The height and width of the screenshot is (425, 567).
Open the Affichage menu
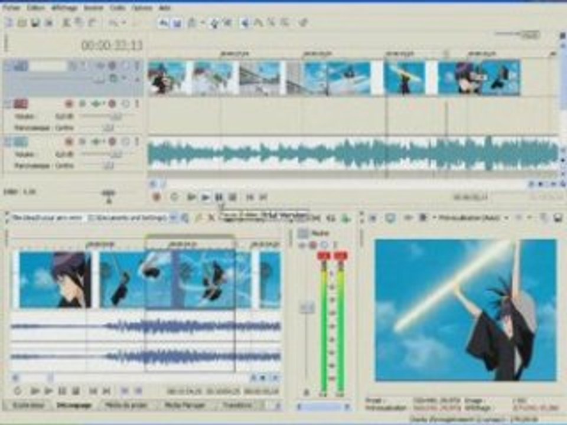(x=64, y=7)
